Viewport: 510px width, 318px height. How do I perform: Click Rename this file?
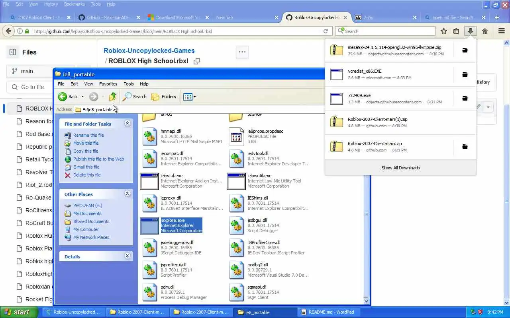tap(88, 135)
